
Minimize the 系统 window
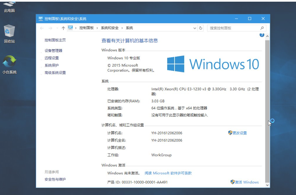(236, 18)
